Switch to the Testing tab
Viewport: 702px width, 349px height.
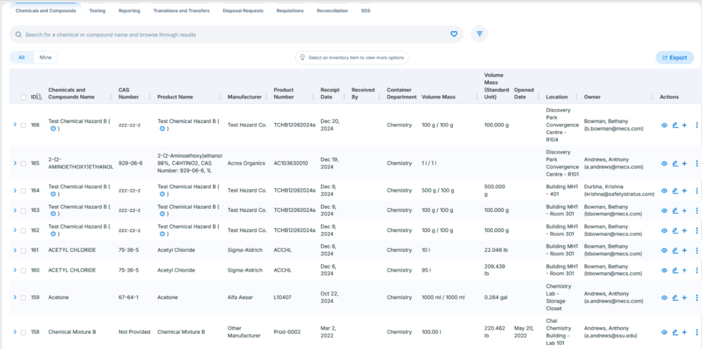97,11
